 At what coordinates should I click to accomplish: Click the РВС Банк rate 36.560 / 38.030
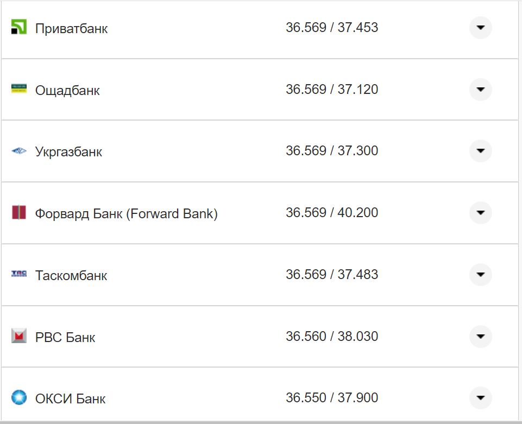tap(332, 337)
